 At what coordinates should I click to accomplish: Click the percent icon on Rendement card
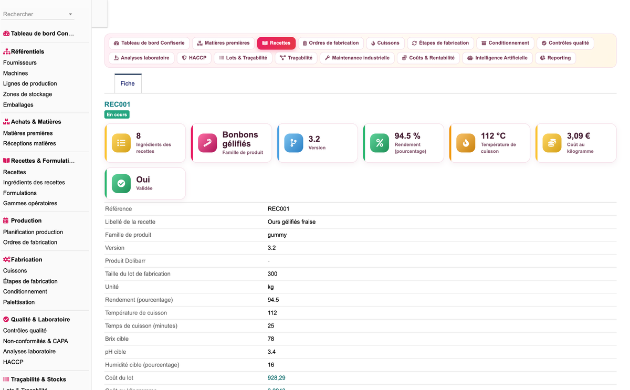coord(380,143)
